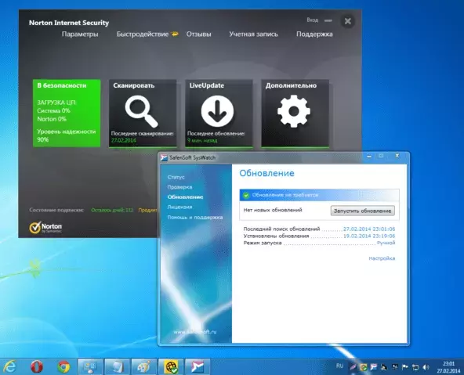This screenshot has height=375, width=464.
Task: Open Internet Explorer from the taskbar
Action: 9,366
